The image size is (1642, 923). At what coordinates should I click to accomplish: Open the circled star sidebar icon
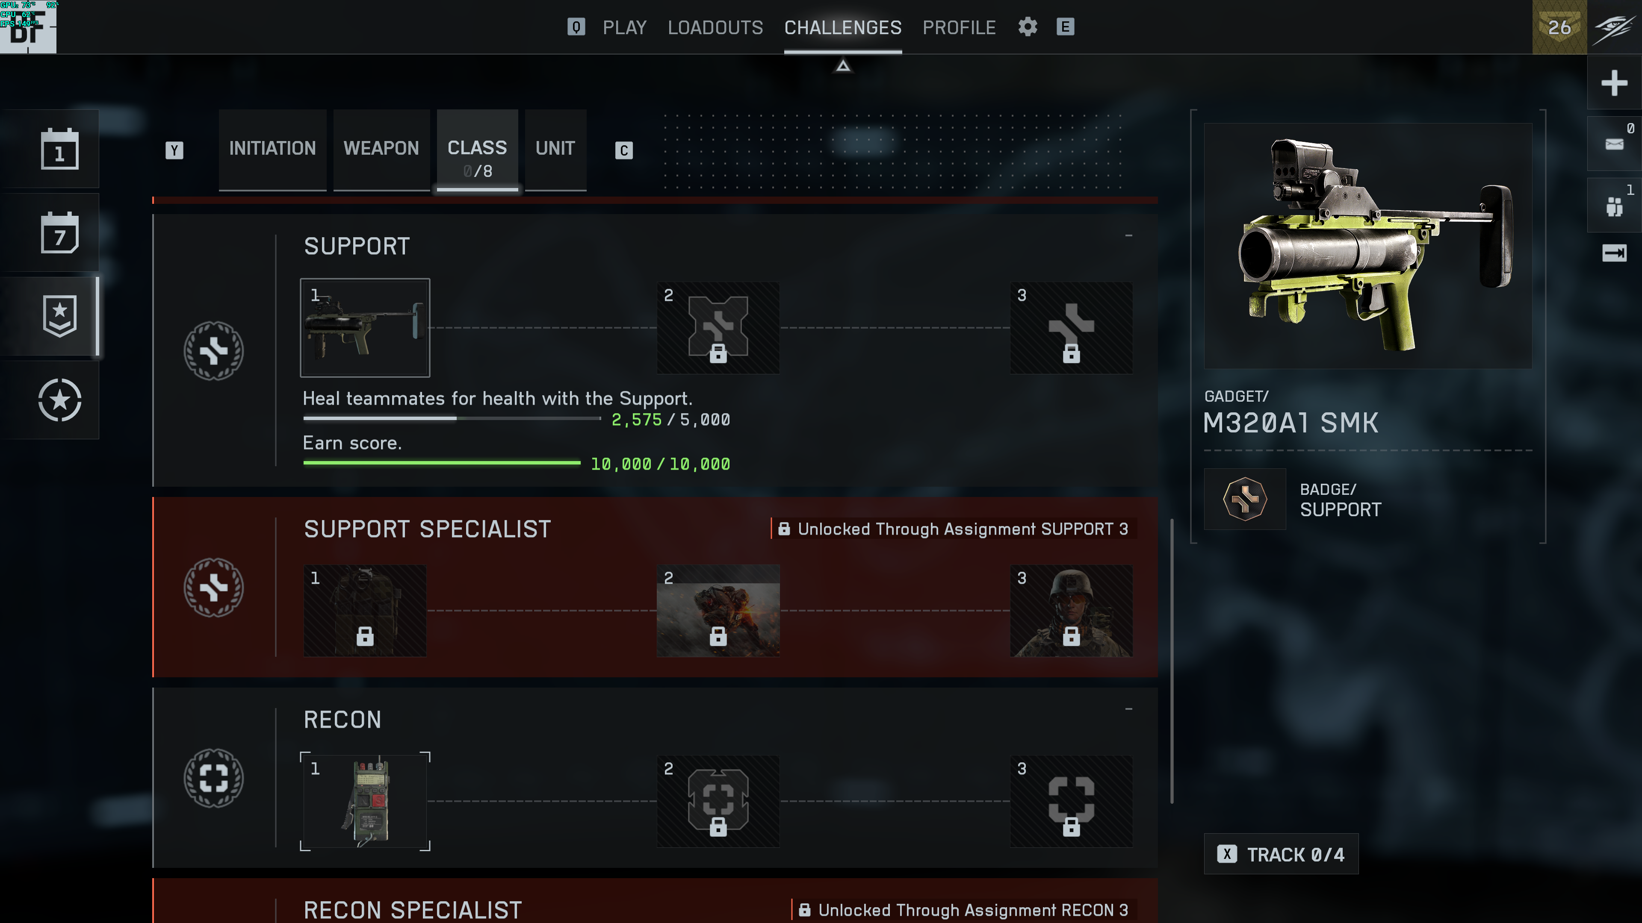click(x=59, y=400)
